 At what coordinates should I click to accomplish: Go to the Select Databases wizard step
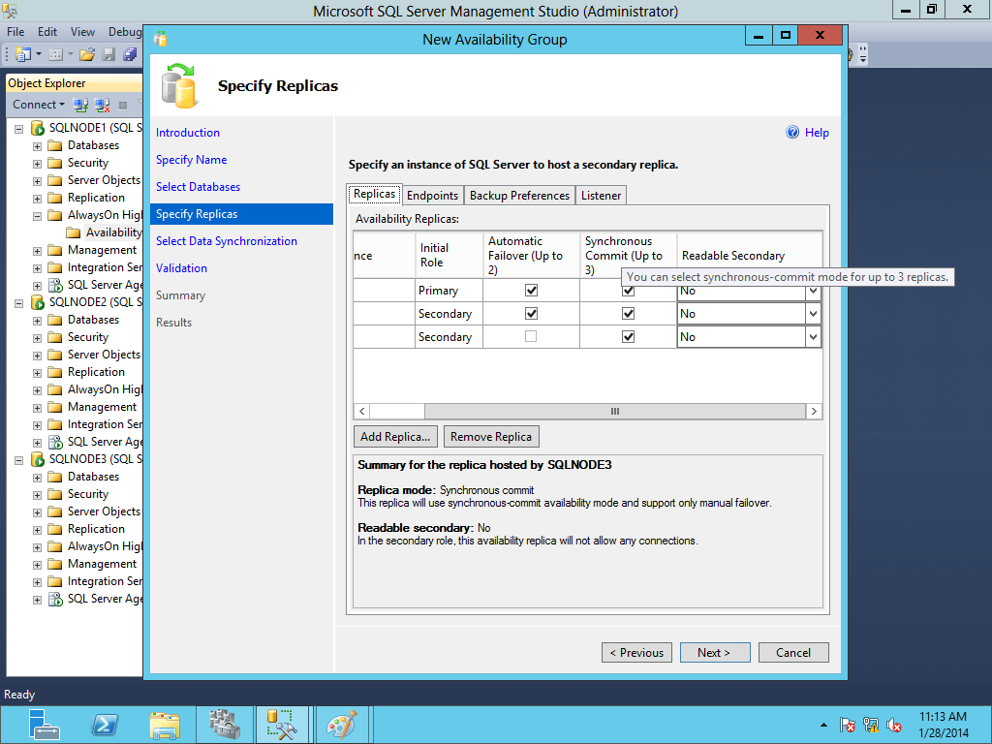tap(198, 187)
